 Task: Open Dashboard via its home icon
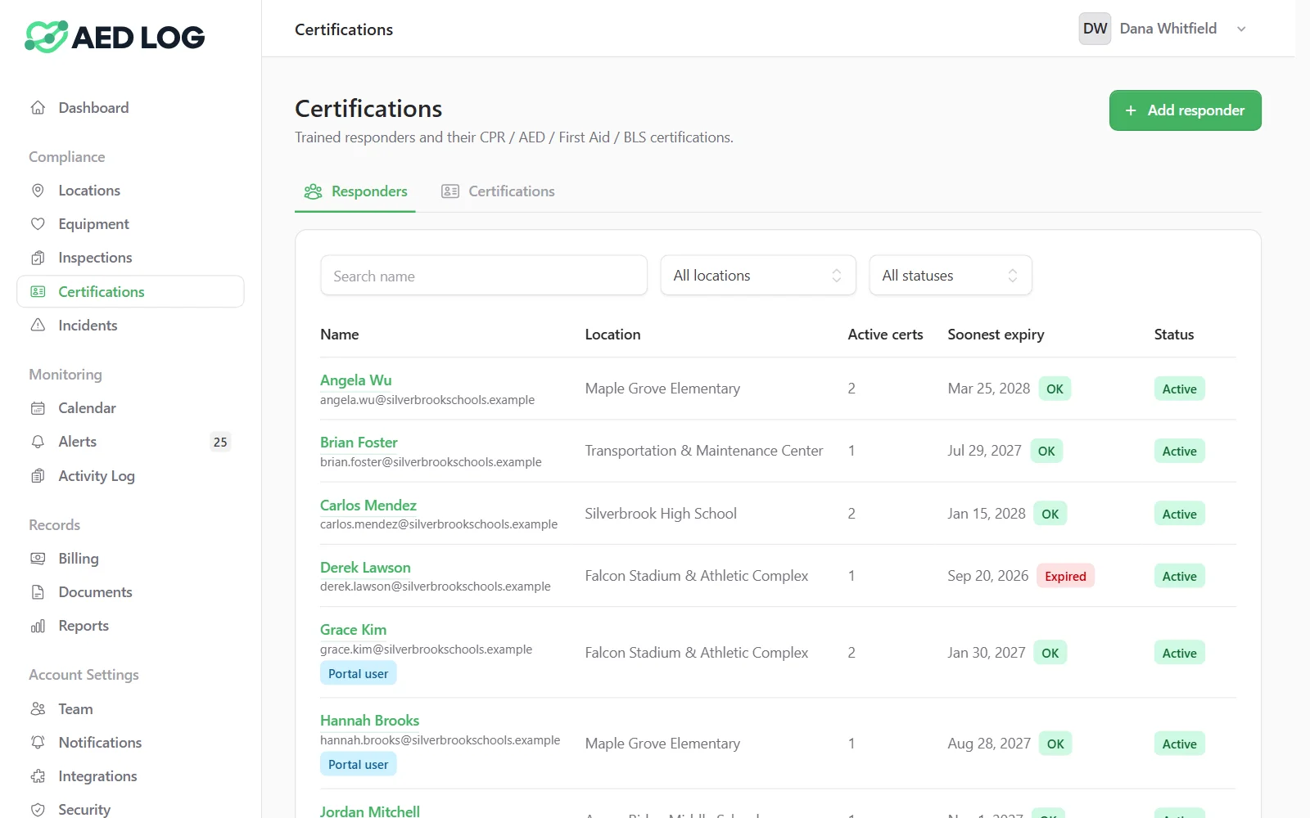coord(38,108)
